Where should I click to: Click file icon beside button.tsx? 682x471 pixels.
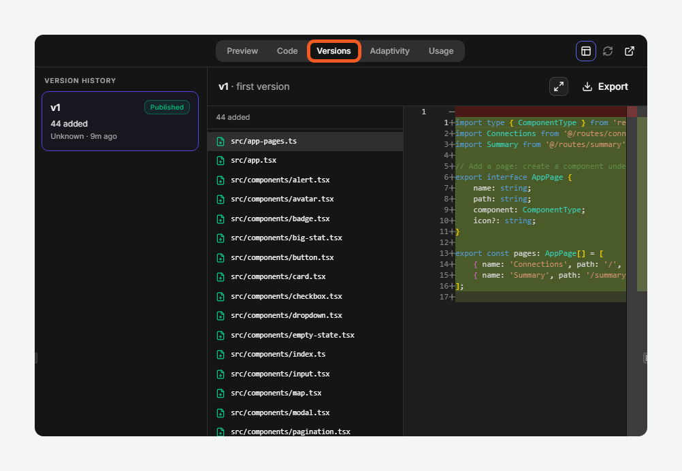click(x=221, y=257)
